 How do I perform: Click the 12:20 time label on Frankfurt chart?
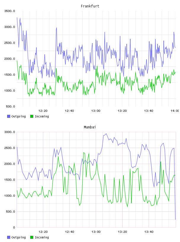coord(43,111)
